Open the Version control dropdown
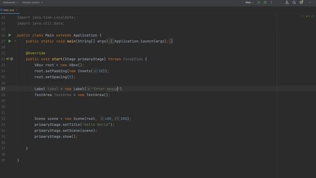Viewport: 316px width, 178px height. click(x=32, y=2)
